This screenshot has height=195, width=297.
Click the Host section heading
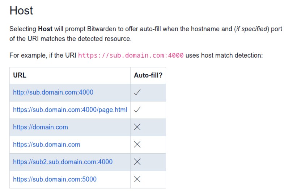[x=21, y=11]
